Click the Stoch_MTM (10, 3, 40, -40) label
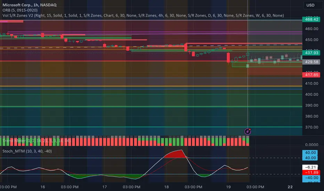Viewport: 324px width, 191px height. click(27, 151)
